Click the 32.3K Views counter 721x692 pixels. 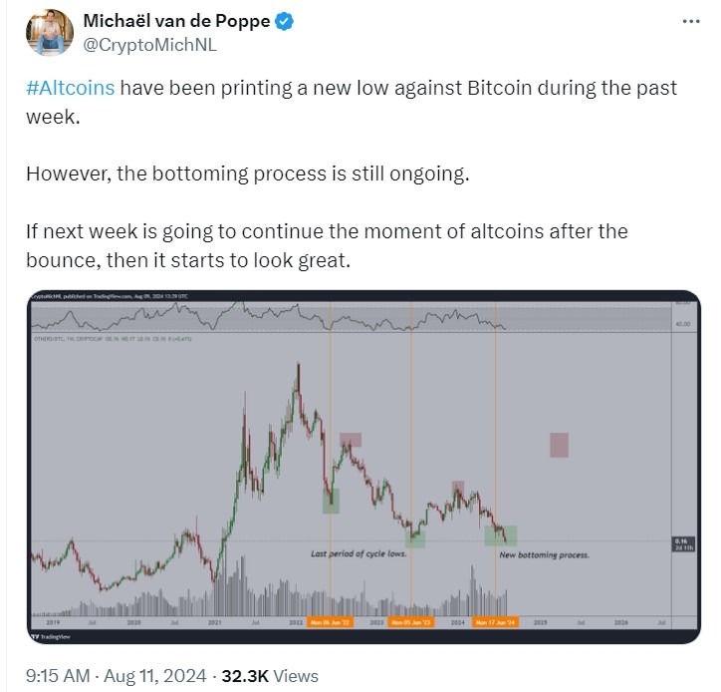coord(270,676)
